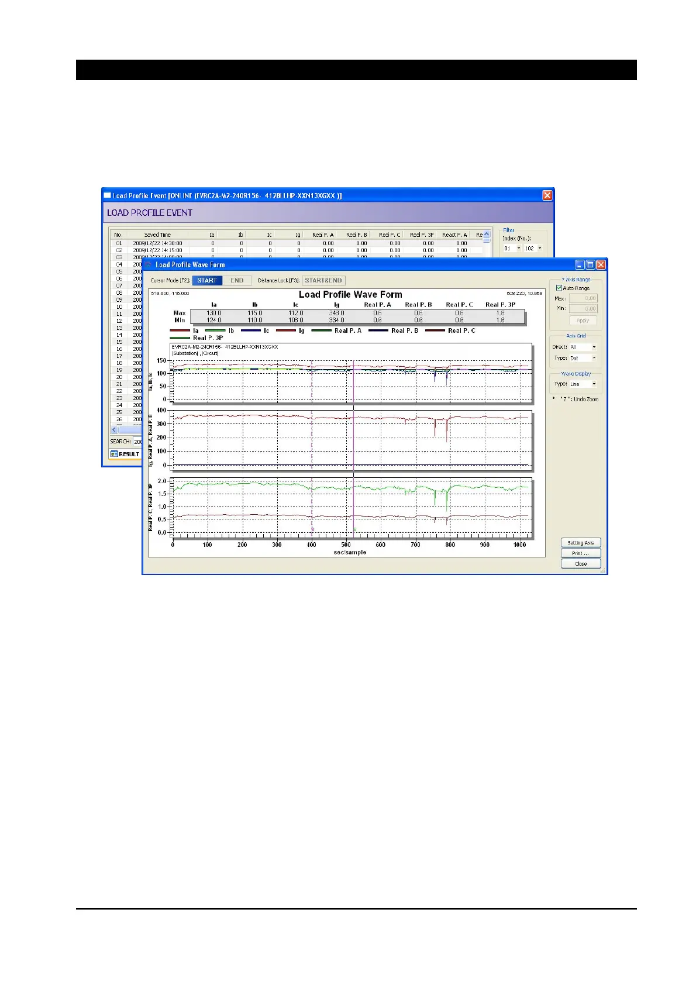This screenshot has width=696, height=985.
Task: Click the Setting Axis button
Action: point(581,543)
